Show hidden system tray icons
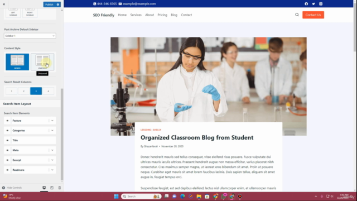Image resolution: width=357 pixels, height=201 pixels. (x=316, y=197)
